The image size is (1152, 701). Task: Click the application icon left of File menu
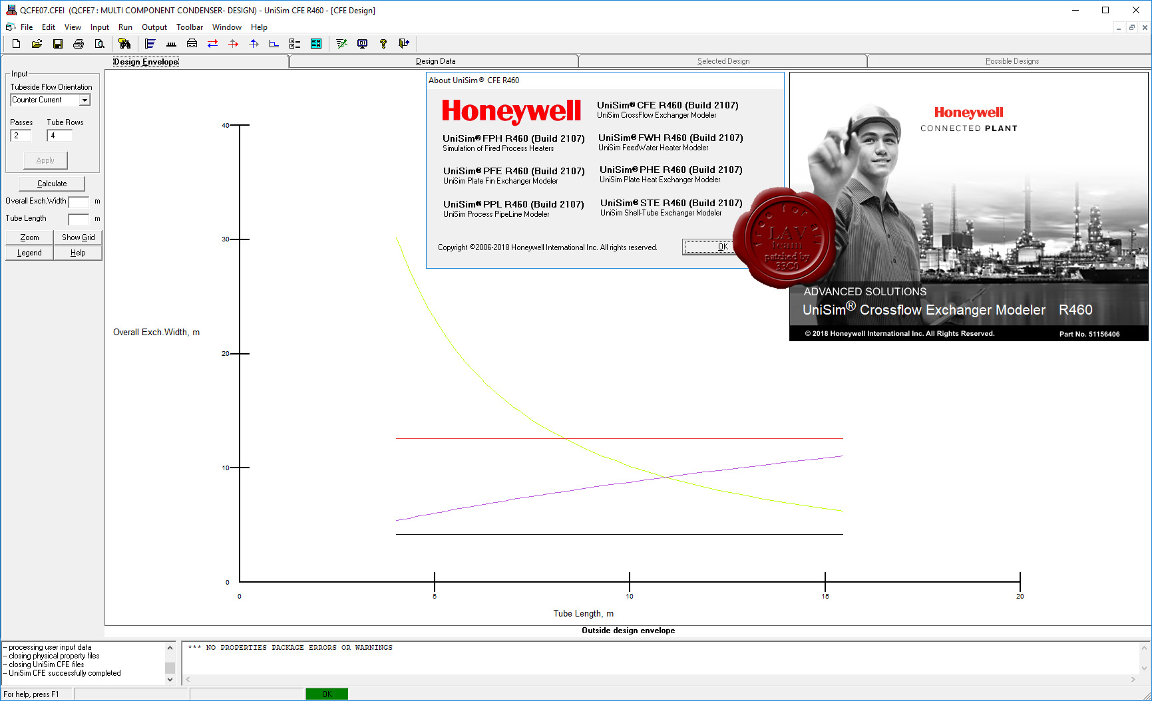[11, 27]
